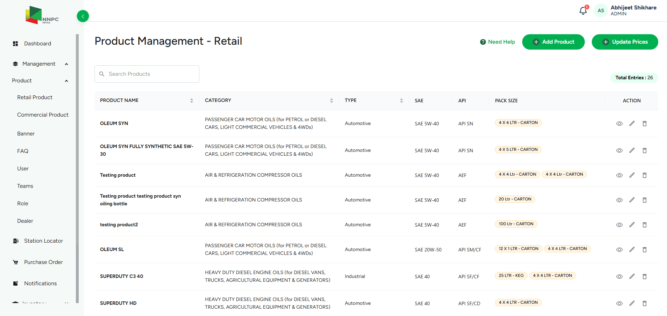The height and width of the screenshot is (316, 667).
Task: Open Purchase Order via the cart icon
Action: [15, 262]
